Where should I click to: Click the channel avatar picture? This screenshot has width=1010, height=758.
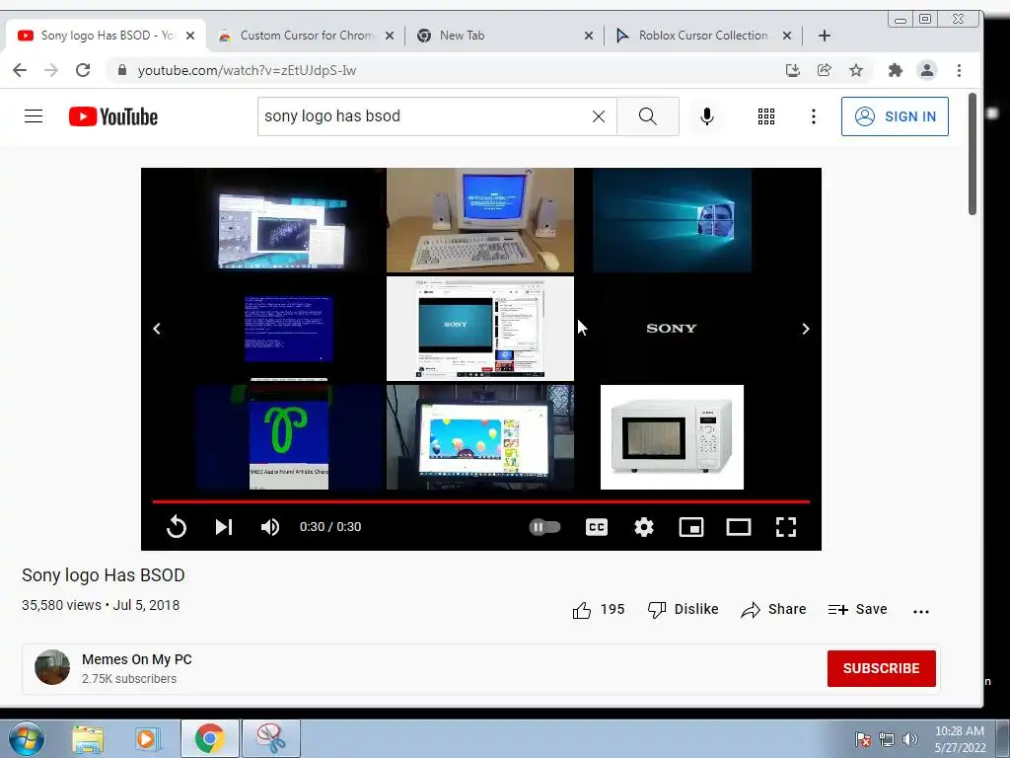52,667
